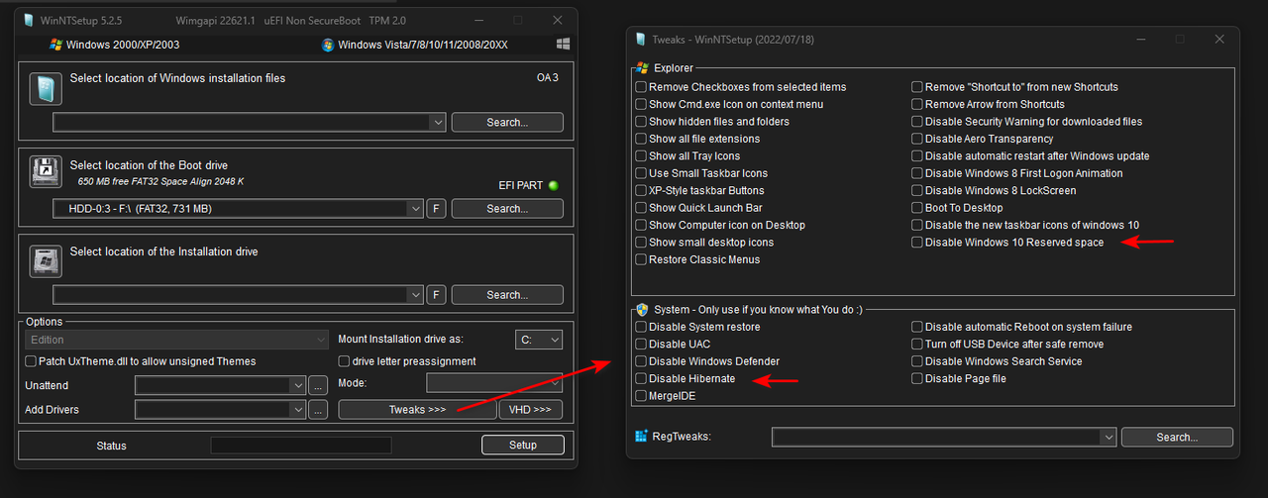
Task: Click the System section shield icon
Action: tap(642, 310)
